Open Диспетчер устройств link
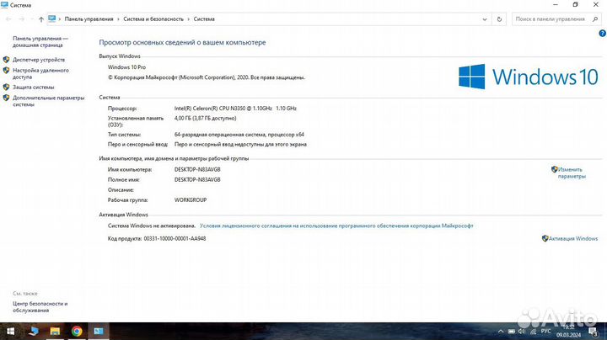Viewport: 607px width, 340px height. point(39,60)
